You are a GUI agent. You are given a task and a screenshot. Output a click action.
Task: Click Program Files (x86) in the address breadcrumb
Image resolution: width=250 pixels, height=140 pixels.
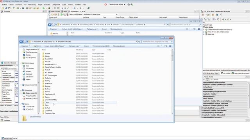tap(64, 42)
